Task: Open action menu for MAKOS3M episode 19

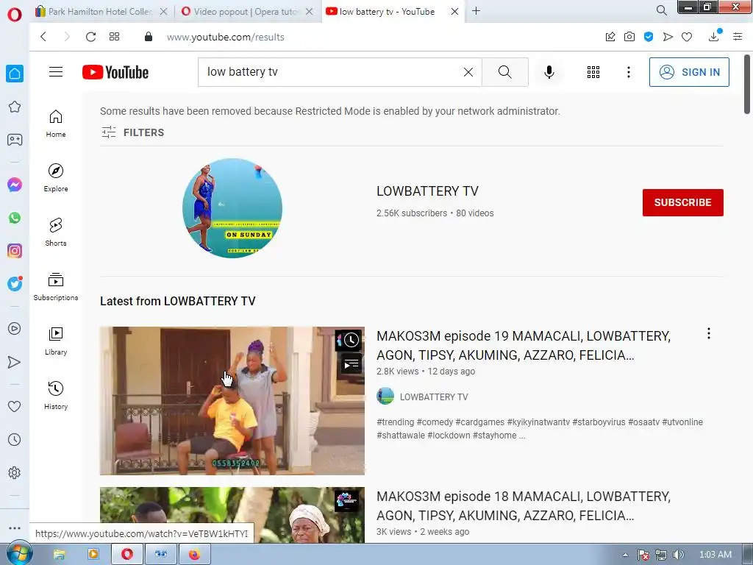Action: [708, 333]
